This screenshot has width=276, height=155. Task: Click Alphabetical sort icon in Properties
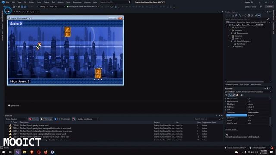pos(230,95)
